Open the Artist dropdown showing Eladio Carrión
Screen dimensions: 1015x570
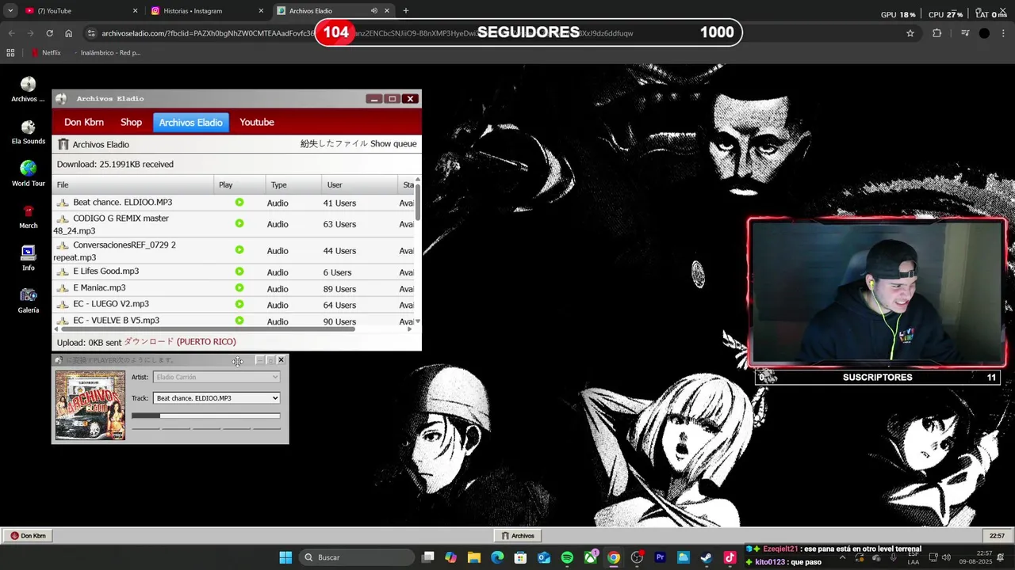click(x=216, y=378)
